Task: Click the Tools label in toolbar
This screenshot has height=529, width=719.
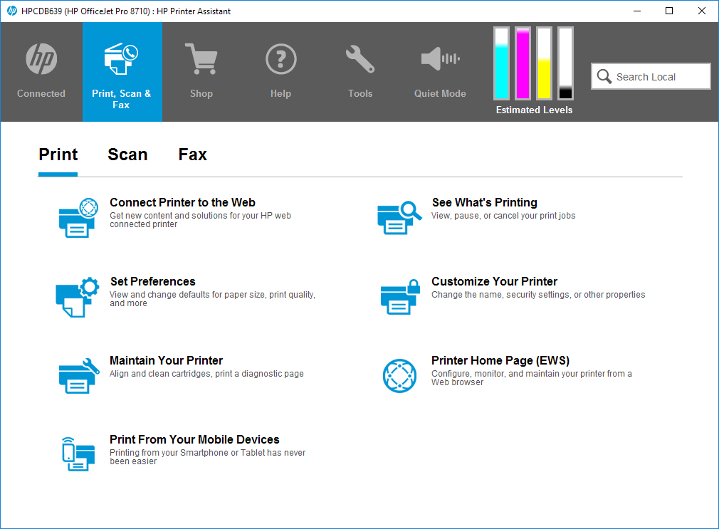Action: pyautogui.click(x=360, y=93)
